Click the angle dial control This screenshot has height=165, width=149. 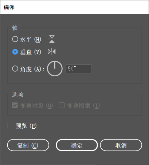tap(55, 69)
